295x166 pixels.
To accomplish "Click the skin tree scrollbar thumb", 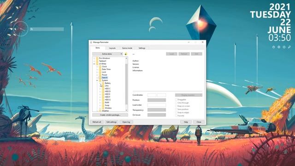I will coord(126,84).
